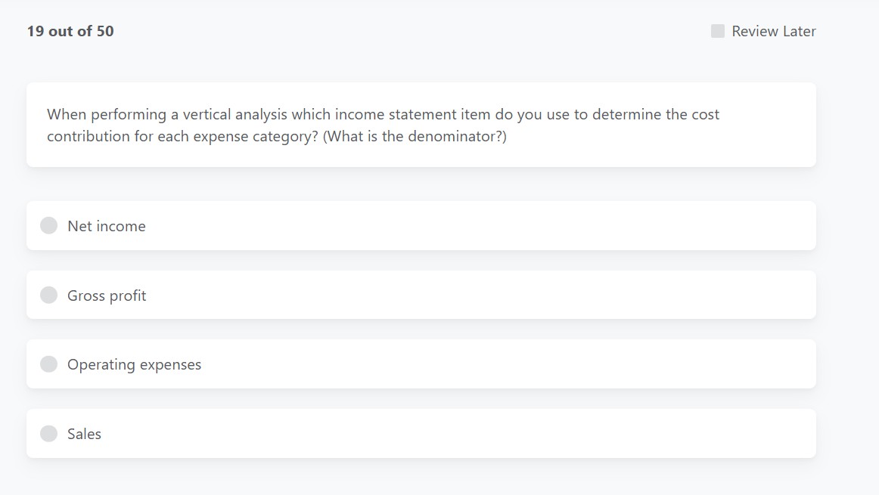
Task: Select the Gross profit radio button
Action: (48, 295)
